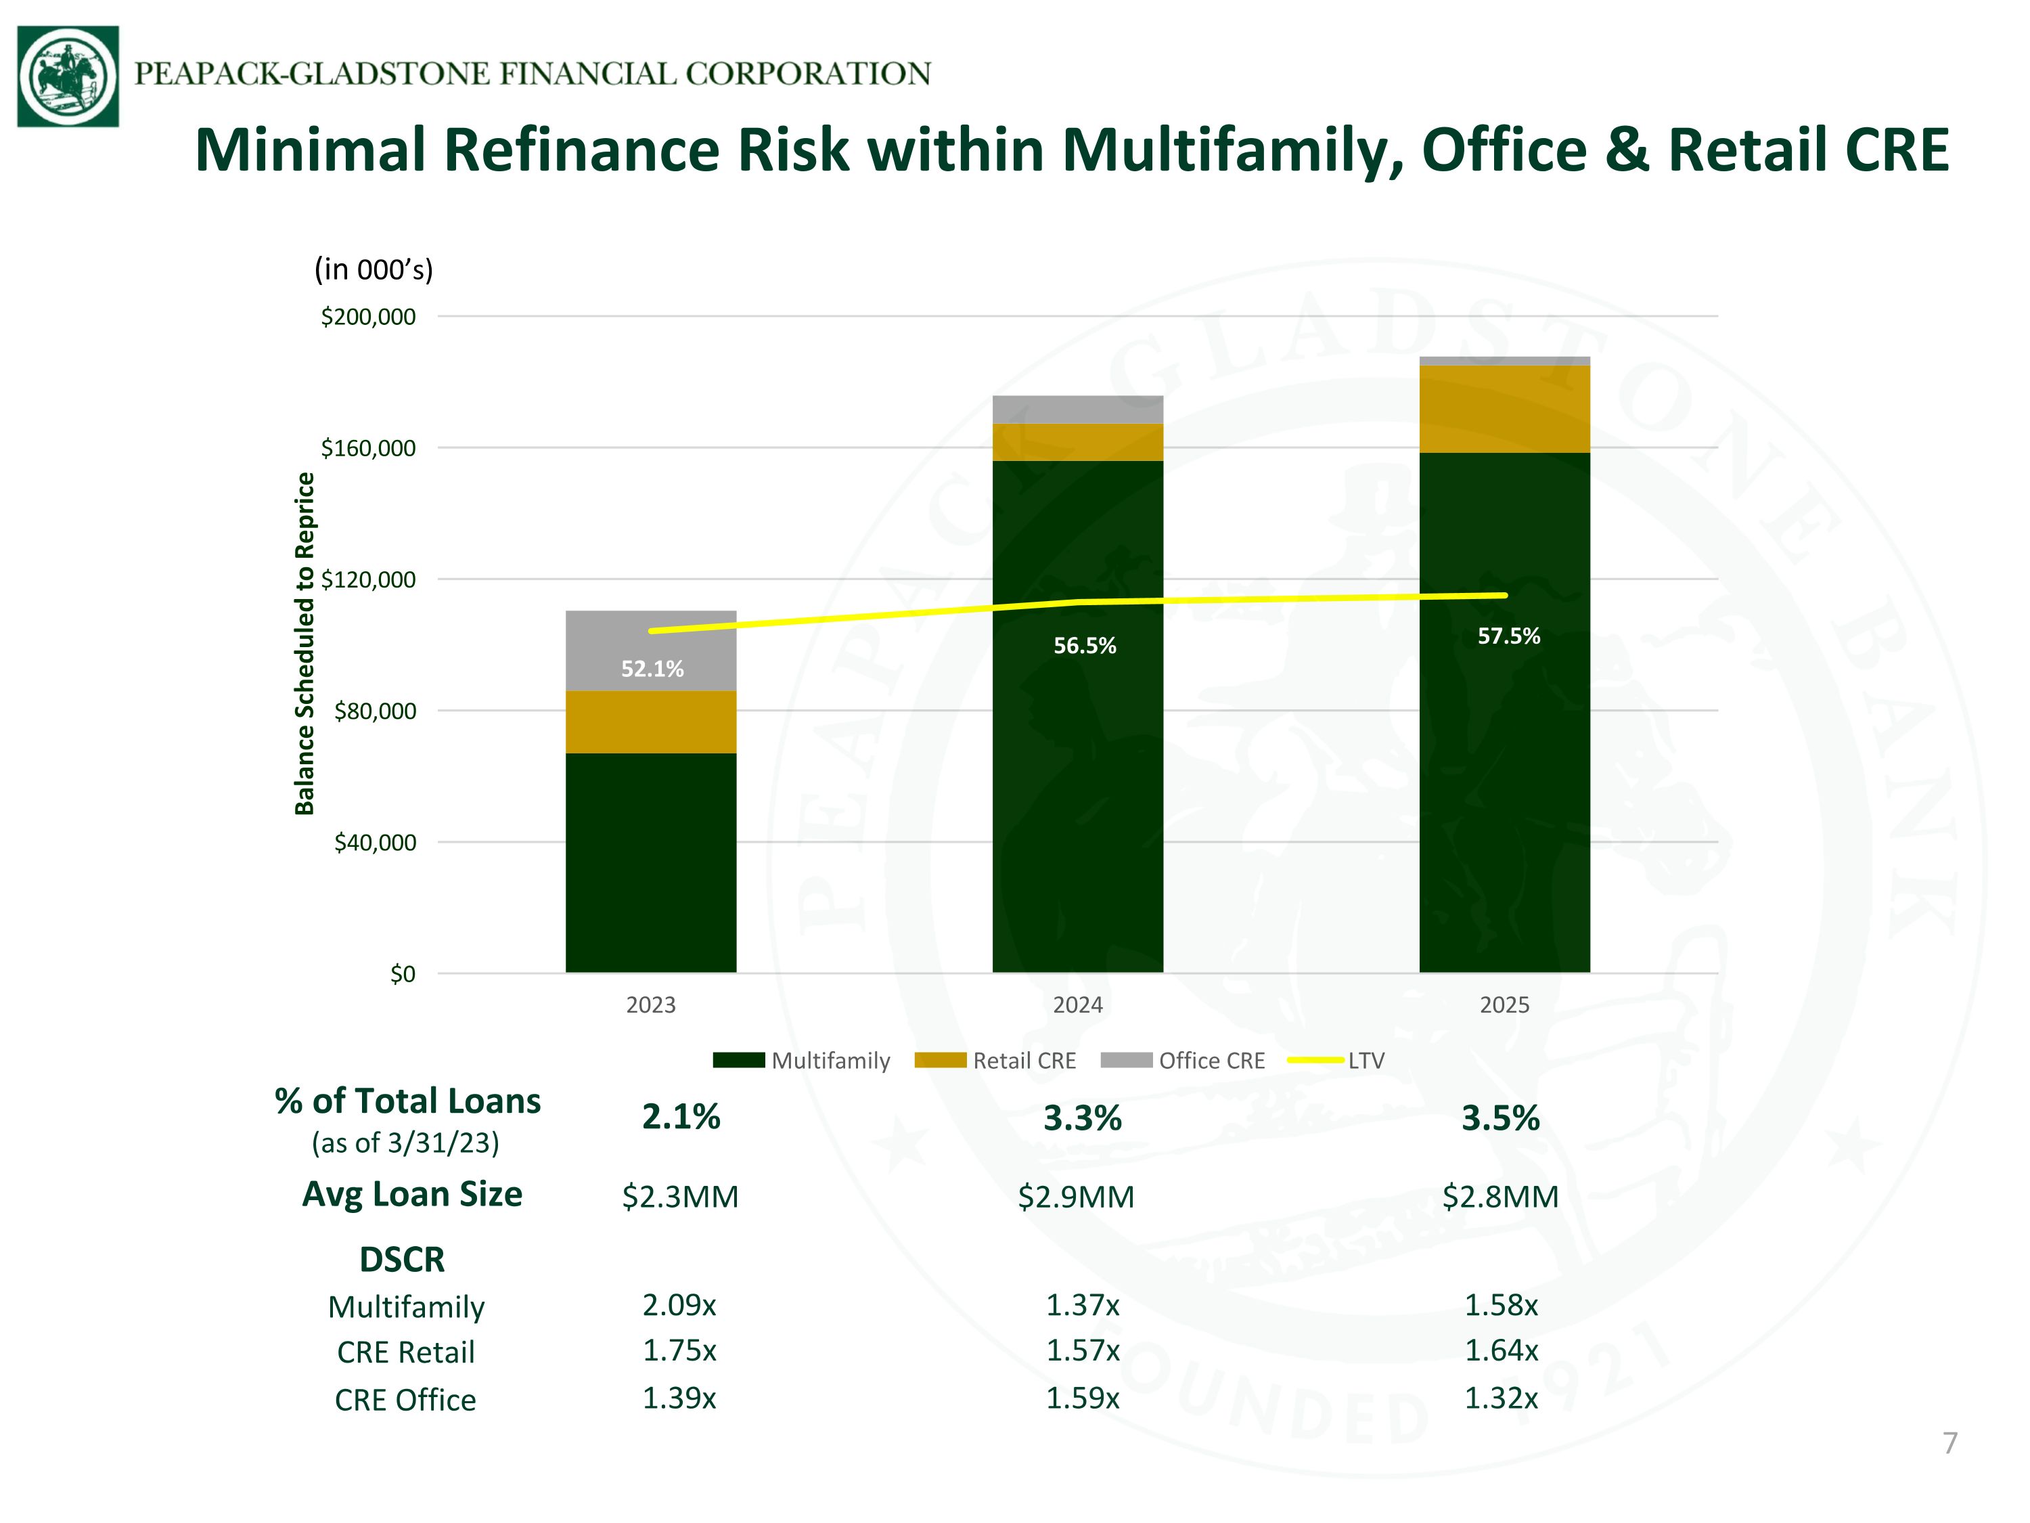Click the $200,000 axis label
The image size is (2030, 1523).
point(368,317)
